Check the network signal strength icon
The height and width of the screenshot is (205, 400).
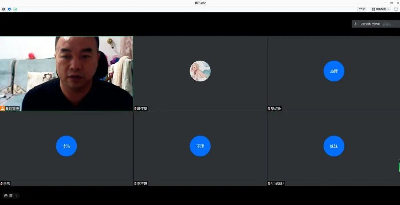coord(15,9)
